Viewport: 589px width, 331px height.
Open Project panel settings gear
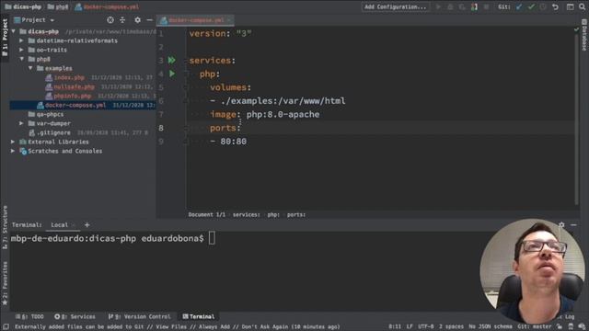pyautogui.click(x=137, y=20)
